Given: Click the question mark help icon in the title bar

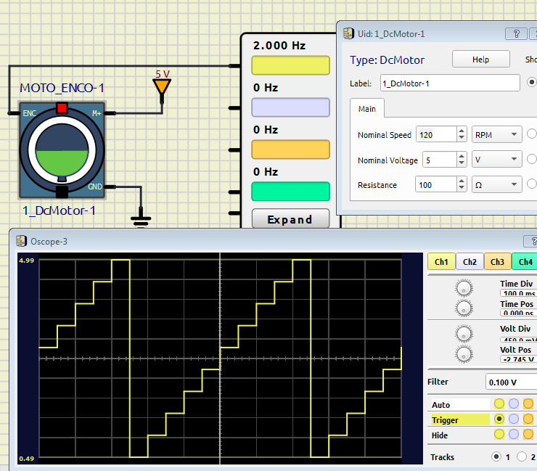Looking at the screenshot, I should click(516, 33).
